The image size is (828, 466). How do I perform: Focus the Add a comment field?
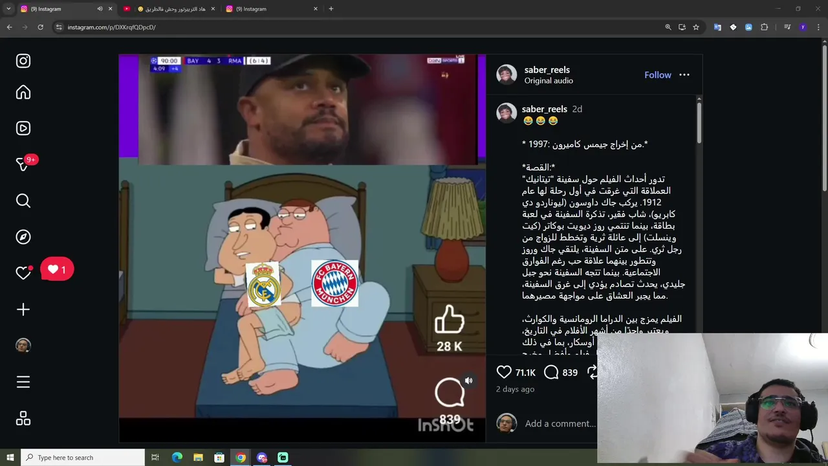click(560, 423)
